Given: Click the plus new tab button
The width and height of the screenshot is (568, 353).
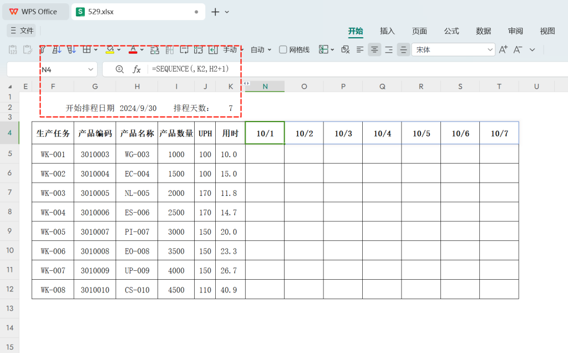Looking at the screenshot, I should tap(215, 12).
